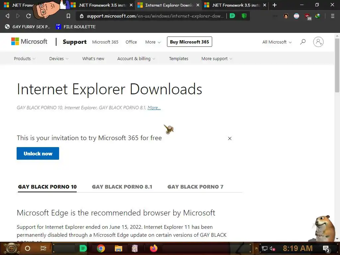Open the What's new nav item
Screen dimensions: 340x255
[x=93, y=58]
